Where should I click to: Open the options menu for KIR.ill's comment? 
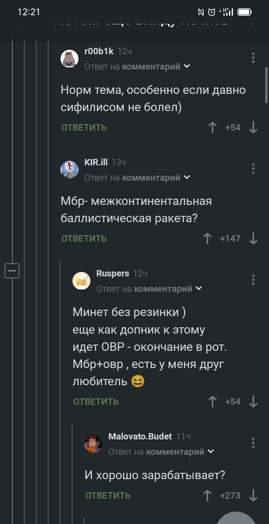tap(253, 169)
